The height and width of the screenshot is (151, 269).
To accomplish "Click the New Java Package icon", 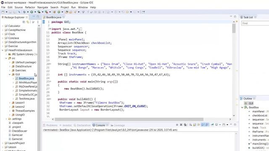I will 54,12.
